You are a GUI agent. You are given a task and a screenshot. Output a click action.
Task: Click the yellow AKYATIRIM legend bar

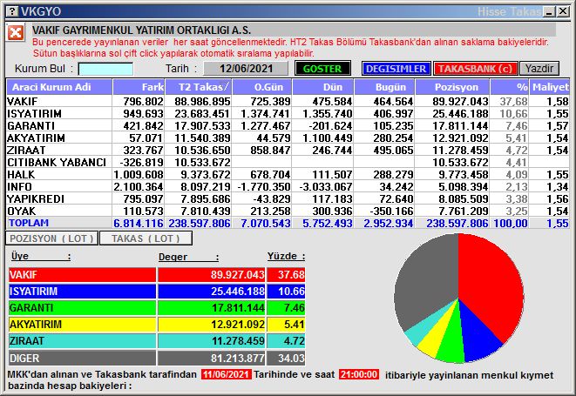click(82, 325)
